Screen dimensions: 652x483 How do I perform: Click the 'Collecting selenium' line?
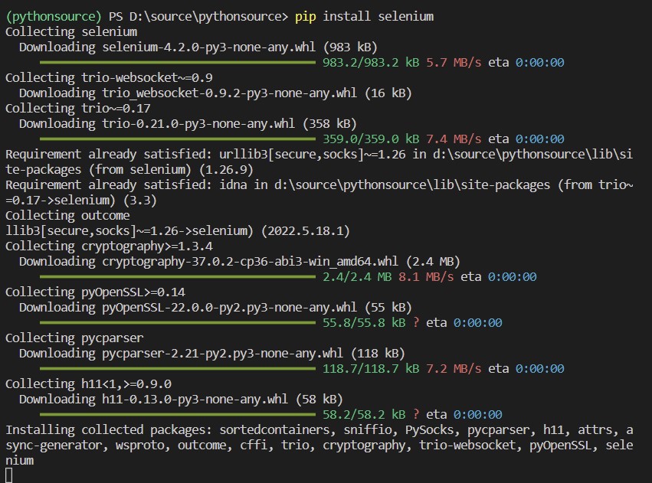point(71,32)
